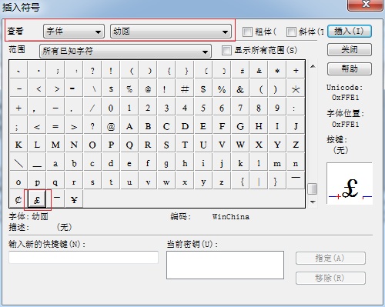Select the cent ¢ symbol cell
This screenshot has height=307, width=385.
[18, 199]
